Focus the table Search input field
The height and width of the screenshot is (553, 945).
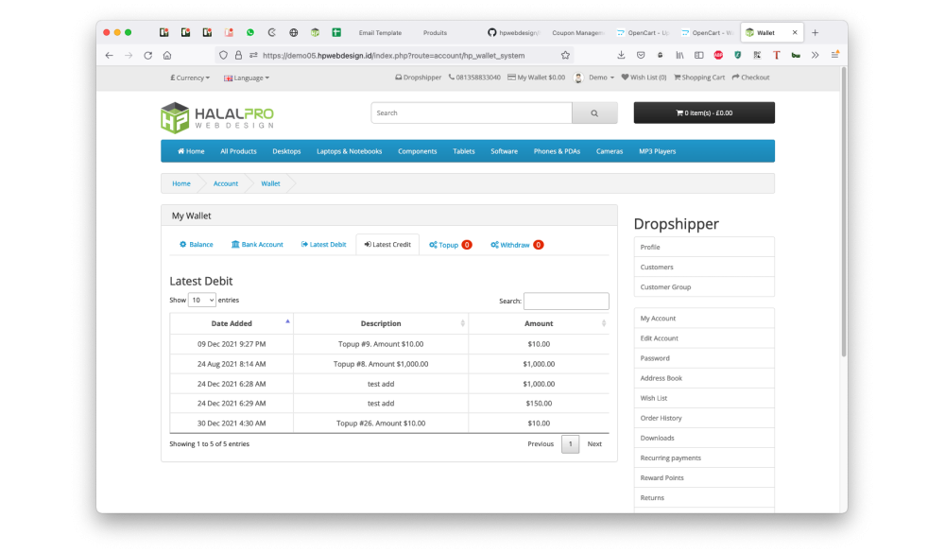566,302
